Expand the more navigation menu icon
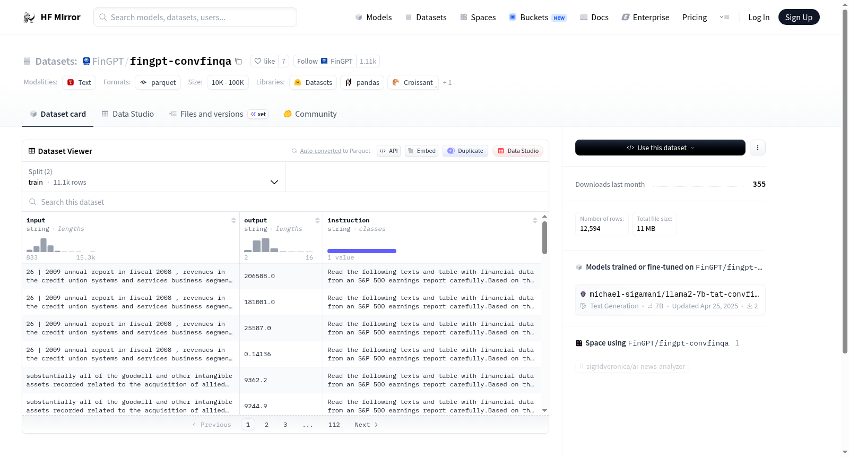Image resolution: width=849 pixels, height=457 pixels. tap(724, 17)
